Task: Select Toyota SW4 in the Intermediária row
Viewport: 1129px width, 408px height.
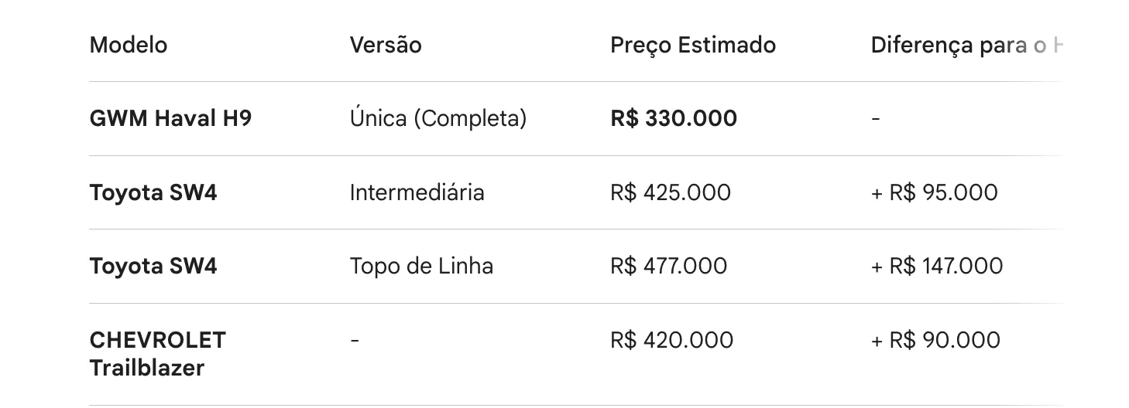Action: coord(153,192)
